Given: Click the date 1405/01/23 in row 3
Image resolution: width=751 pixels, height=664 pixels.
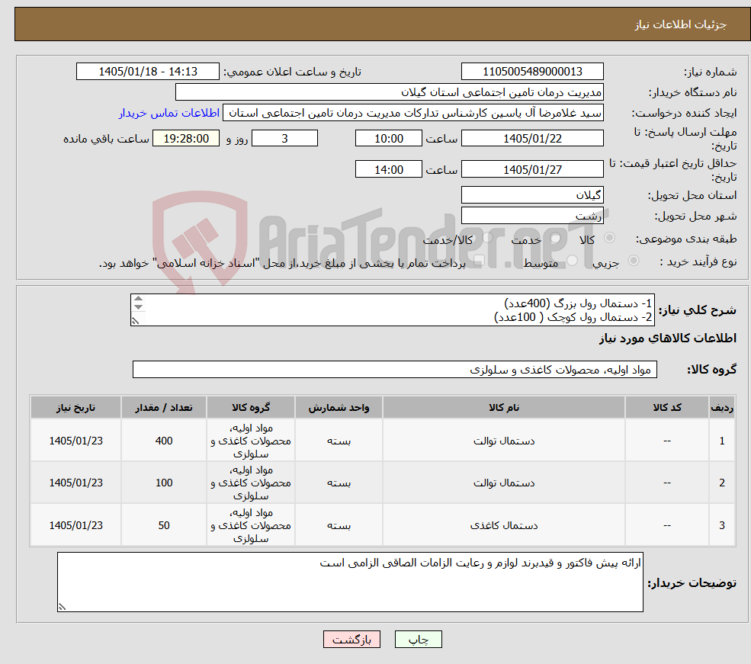Looking at the screenshot, I should 75,526.
